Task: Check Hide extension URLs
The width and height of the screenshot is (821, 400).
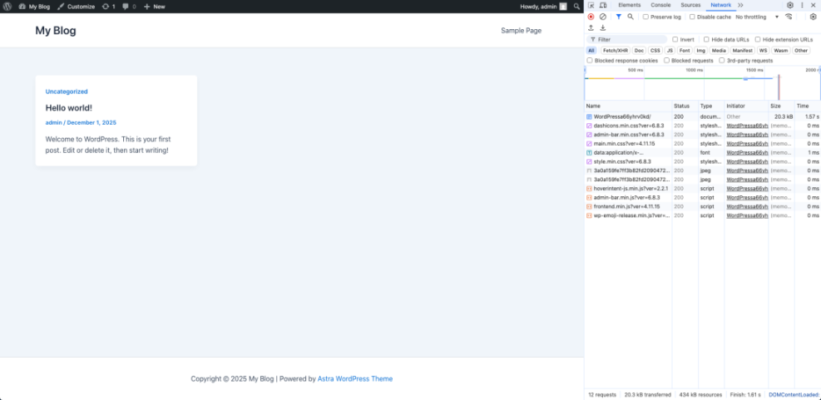Action: tap(758, 39)
